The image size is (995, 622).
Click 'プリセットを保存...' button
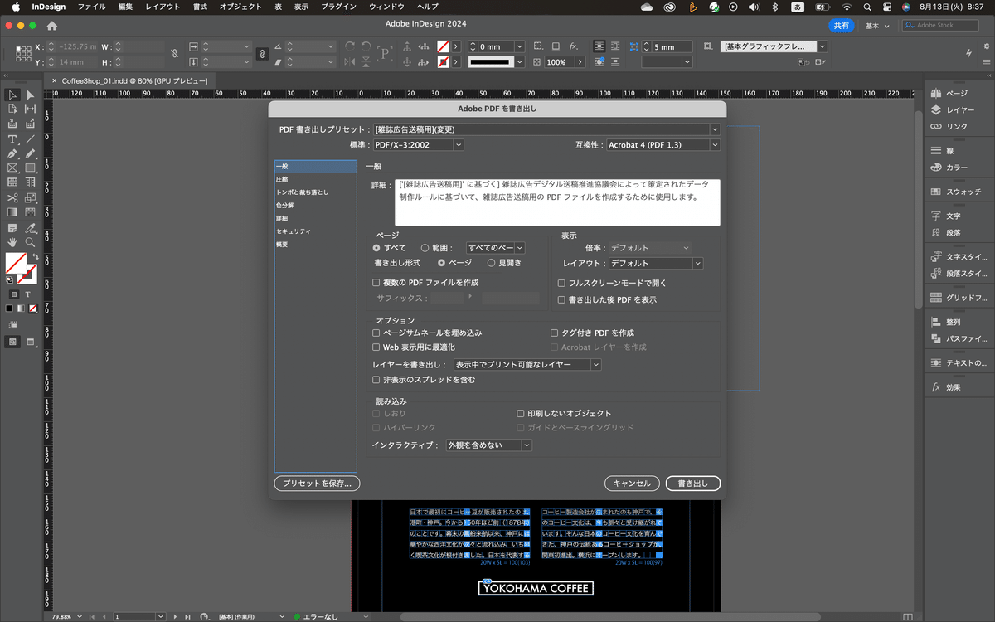pyautogui.click(x=317, y=483)
